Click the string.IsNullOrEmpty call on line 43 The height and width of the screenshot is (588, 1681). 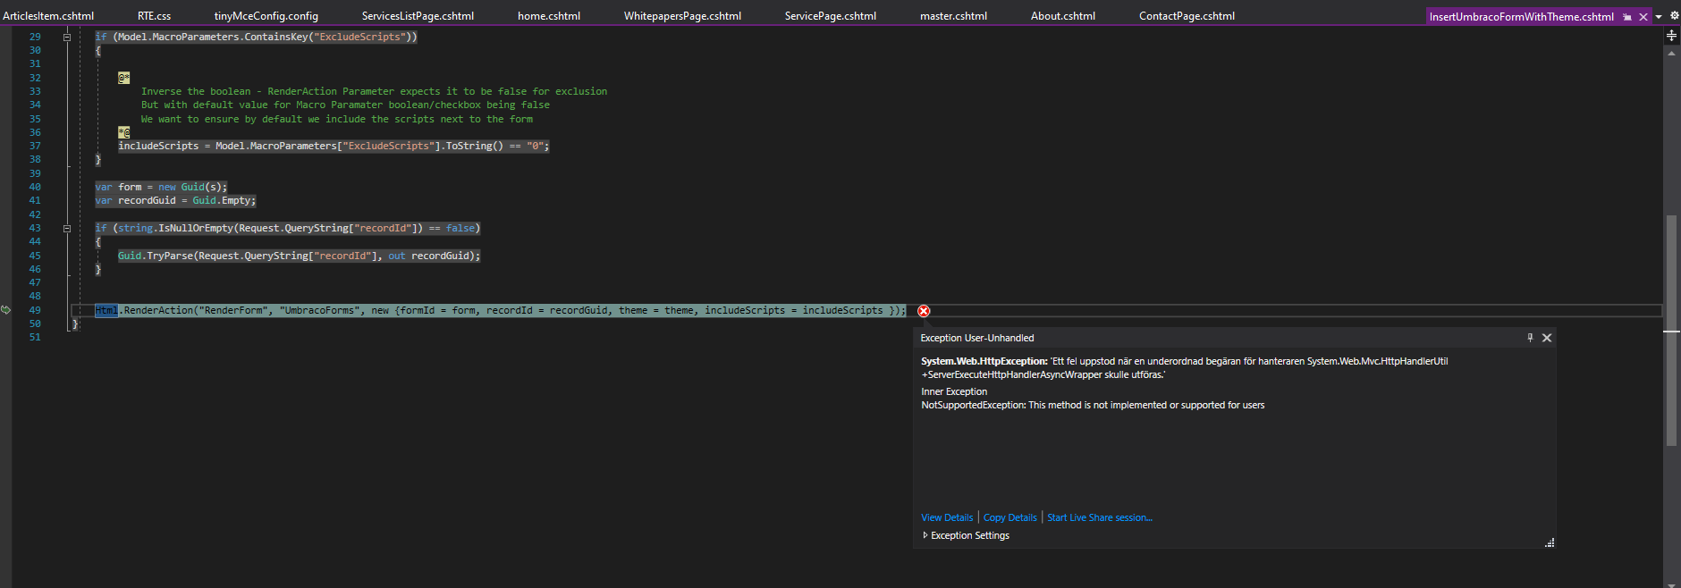pyautogui.click(x=270, y=228)
